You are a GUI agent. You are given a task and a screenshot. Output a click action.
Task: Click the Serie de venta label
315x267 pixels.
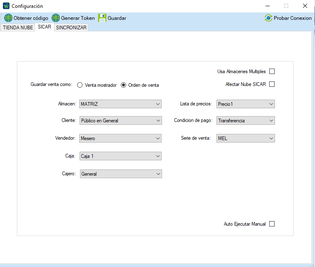[196, 138]
